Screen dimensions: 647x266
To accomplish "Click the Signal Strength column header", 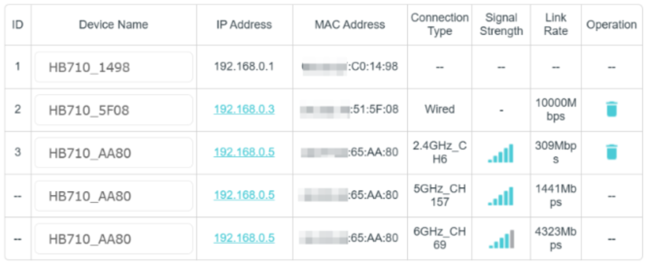I will 501,25.
